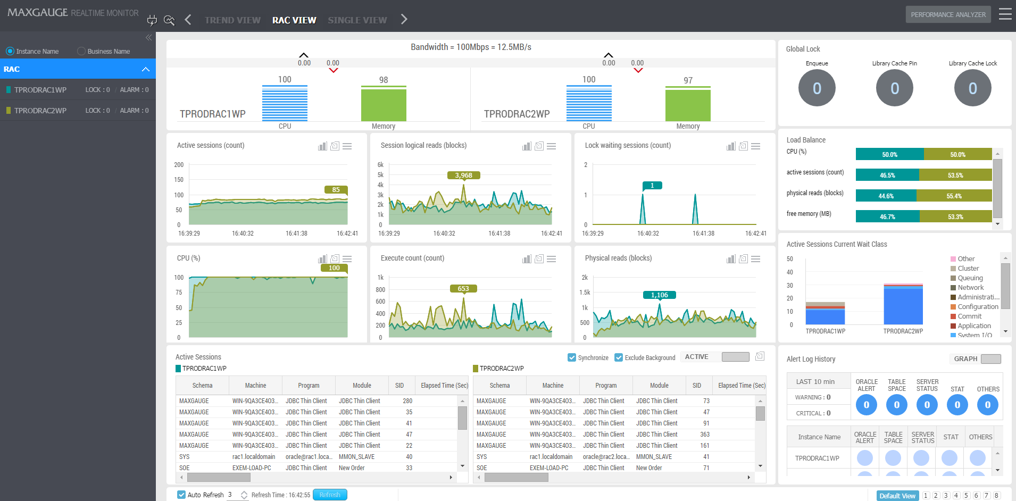Flip the ACTIVE sessions toggle switch
This screenshot has width=1016, height=501.
pyautogui.click(x=735, y=357)
